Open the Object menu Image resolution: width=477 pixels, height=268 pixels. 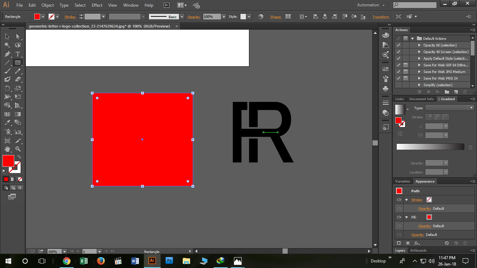click(47, 5)
